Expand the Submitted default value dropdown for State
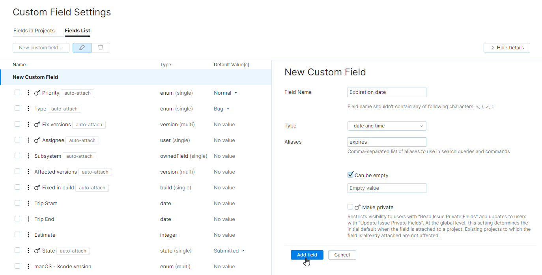This screenshot has height=275, width=542. pos(230,251)
